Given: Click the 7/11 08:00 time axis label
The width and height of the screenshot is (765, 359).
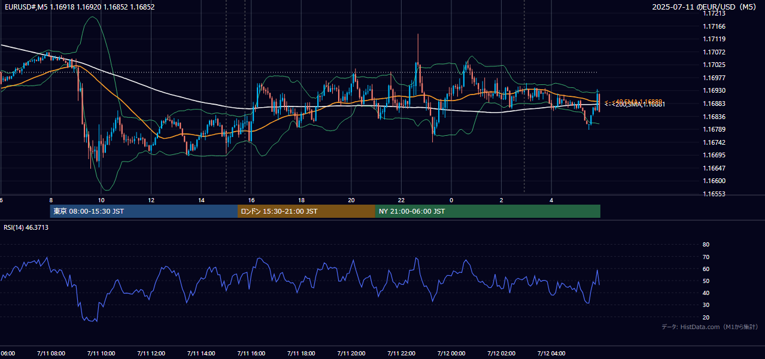Looking at the screenshot, I should 51,354.
